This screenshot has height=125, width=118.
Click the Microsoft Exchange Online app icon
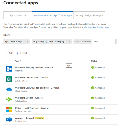coord(9,69)
